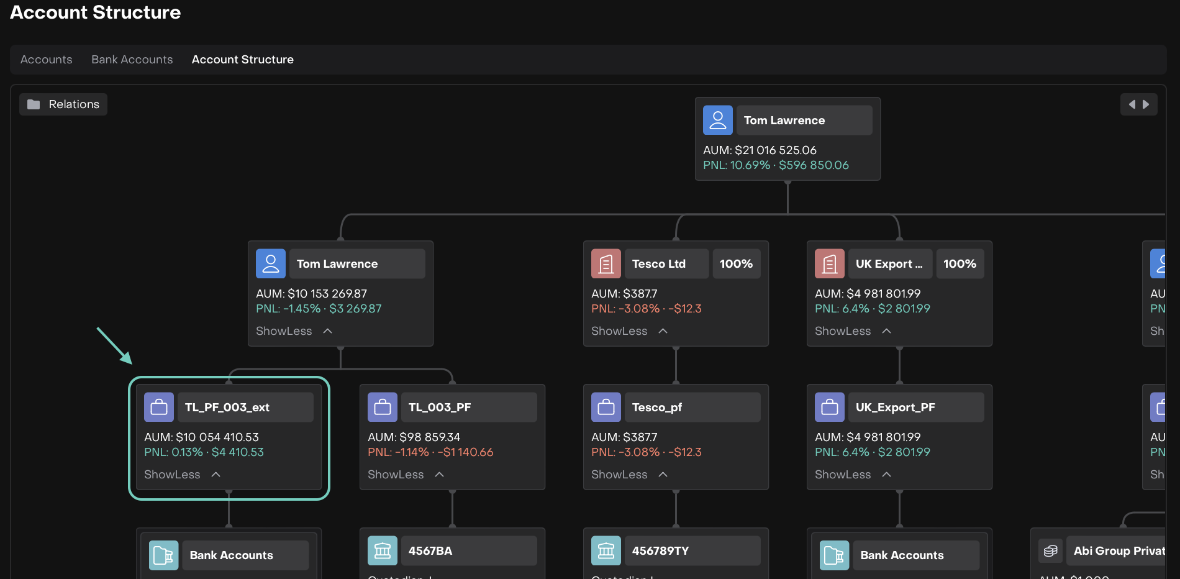Select the Tesco_pf portfolio name label
Viewport: 1180px width, 579px height.
[657, 407]
